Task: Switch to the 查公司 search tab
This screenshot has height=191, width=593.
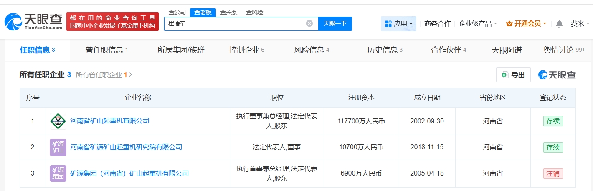Action: pyautogui.click(x=177, y=12)
